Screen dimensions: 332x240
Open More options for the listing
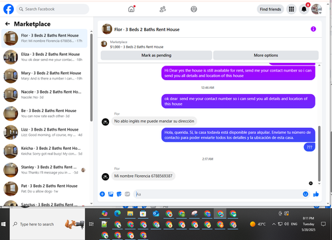coord(266,55)
